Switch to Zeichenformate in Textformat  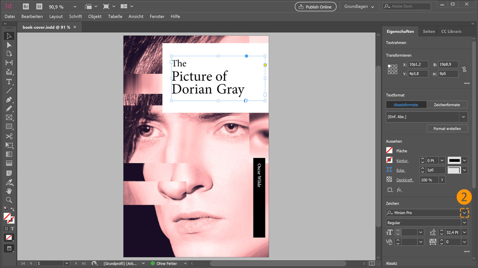pyautogui.click(x=447, y=105)
